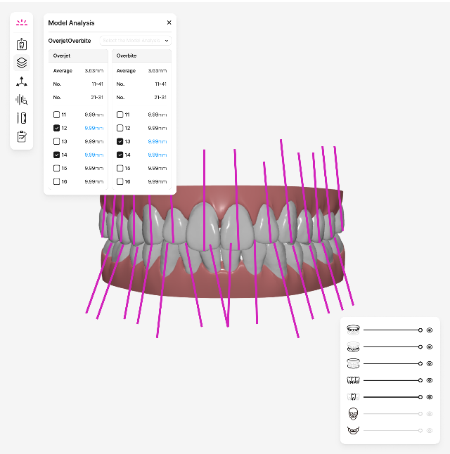Toggle visibility of single tooth layer
Screen dimensions: 450x454
pyautogui.click(x=430, y=397)
